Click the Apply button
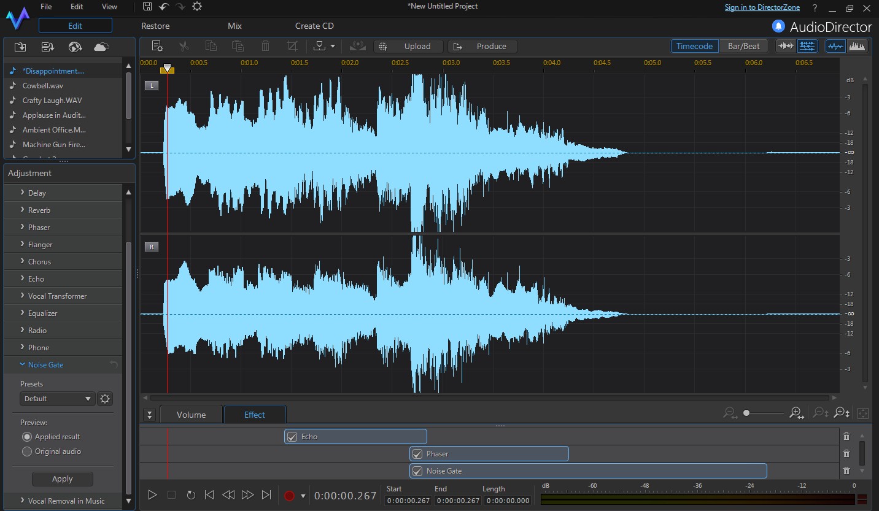Image resolution: width=879 pixels, height=511 pixels. [x=63, y=478]
